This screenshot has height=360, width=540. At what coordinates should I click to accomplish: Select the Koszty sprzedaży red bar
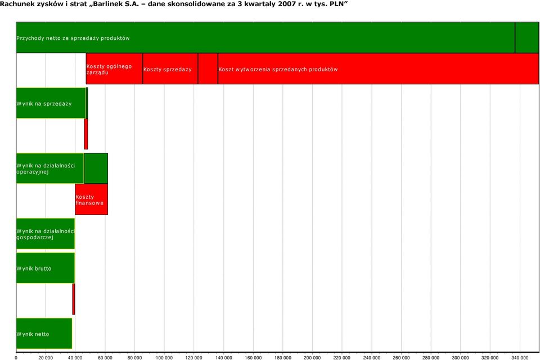tap(170, 69)
